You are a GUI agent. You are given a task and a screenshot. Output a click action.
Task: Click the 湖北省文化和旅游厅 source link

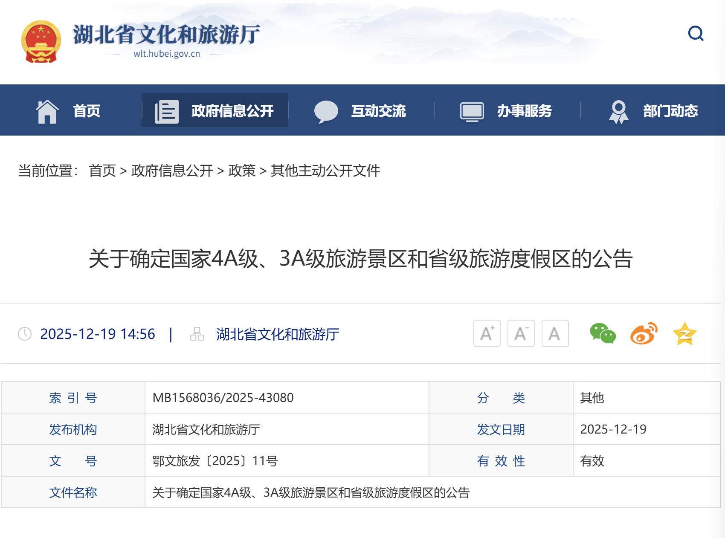[278, 334]
